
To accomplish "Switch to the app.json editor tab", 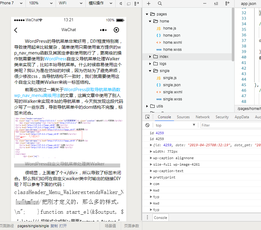I will coord(248,4).
